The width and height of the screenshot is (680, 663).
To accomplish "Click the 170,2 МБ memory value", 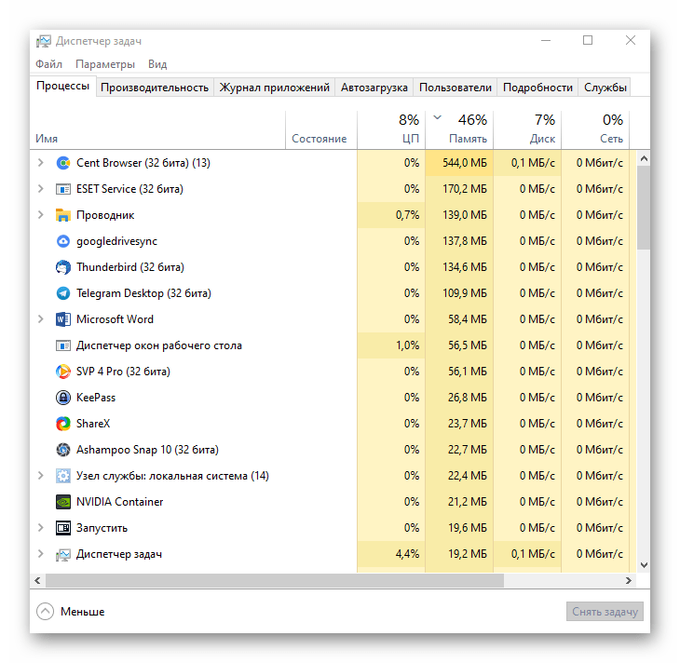I will point(465,189).
